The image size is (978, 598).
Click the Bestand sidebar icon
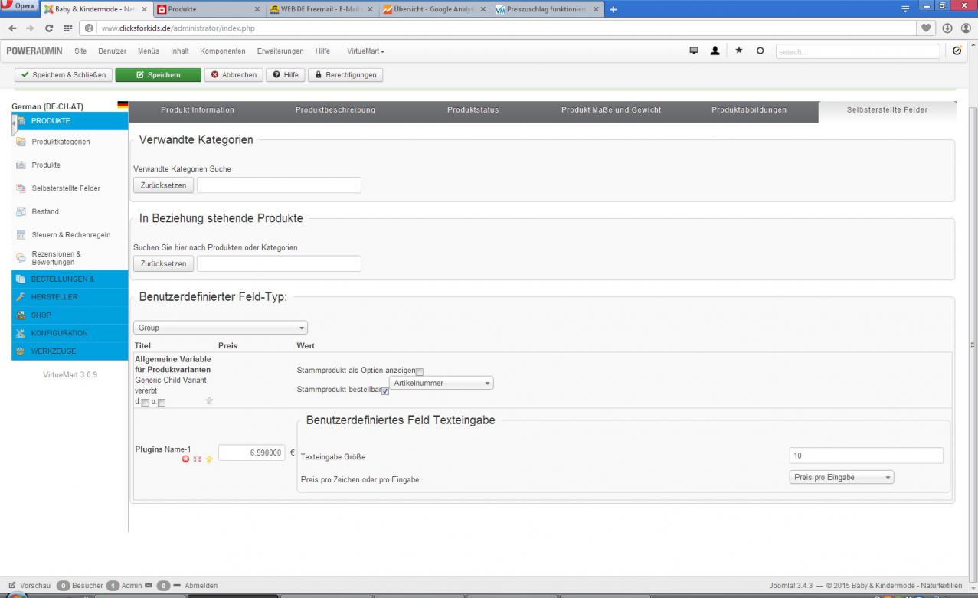[x=21, y=211]
